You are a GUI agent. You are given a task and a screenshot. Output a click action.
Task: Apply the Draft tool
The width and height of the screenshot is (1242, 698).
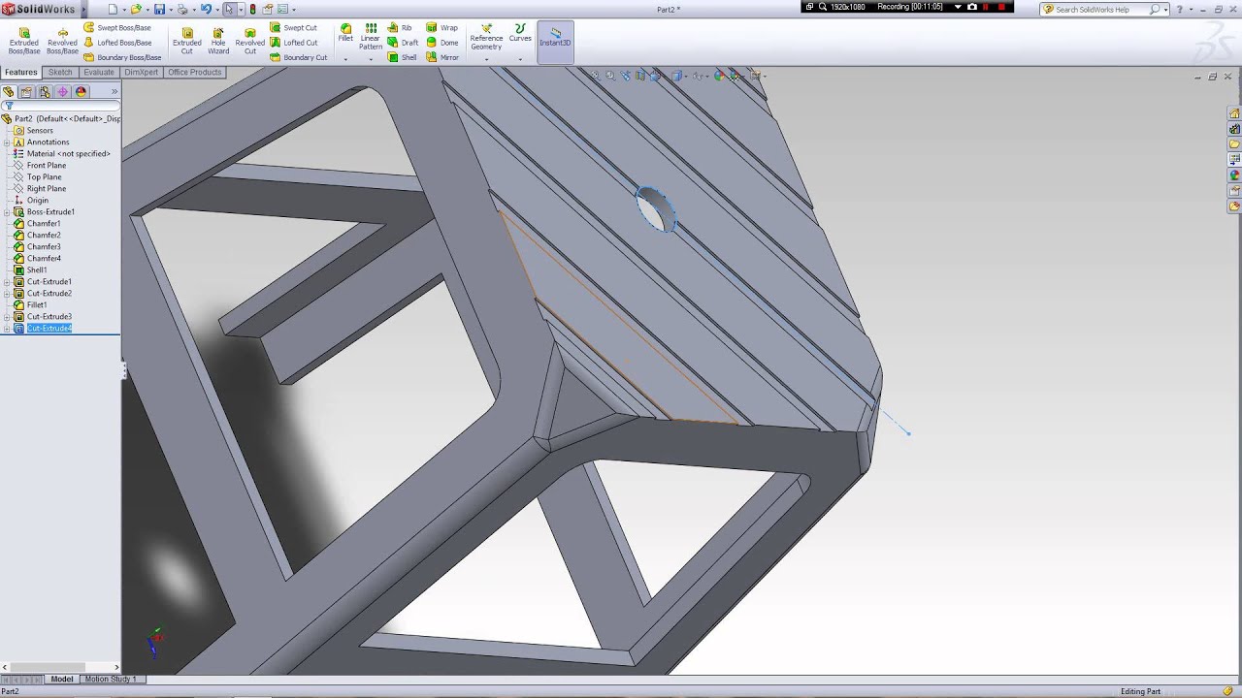point(403,43)
